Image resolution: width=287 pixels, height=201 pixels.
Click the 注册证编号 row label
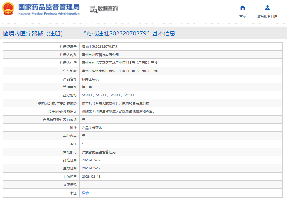tap(68, 47)
